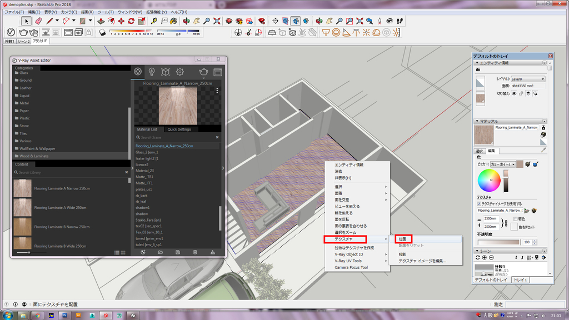The height and width of the screenshot is (320, 569).
Task: Click the Add Scene plus button
Action: (485, 258)
